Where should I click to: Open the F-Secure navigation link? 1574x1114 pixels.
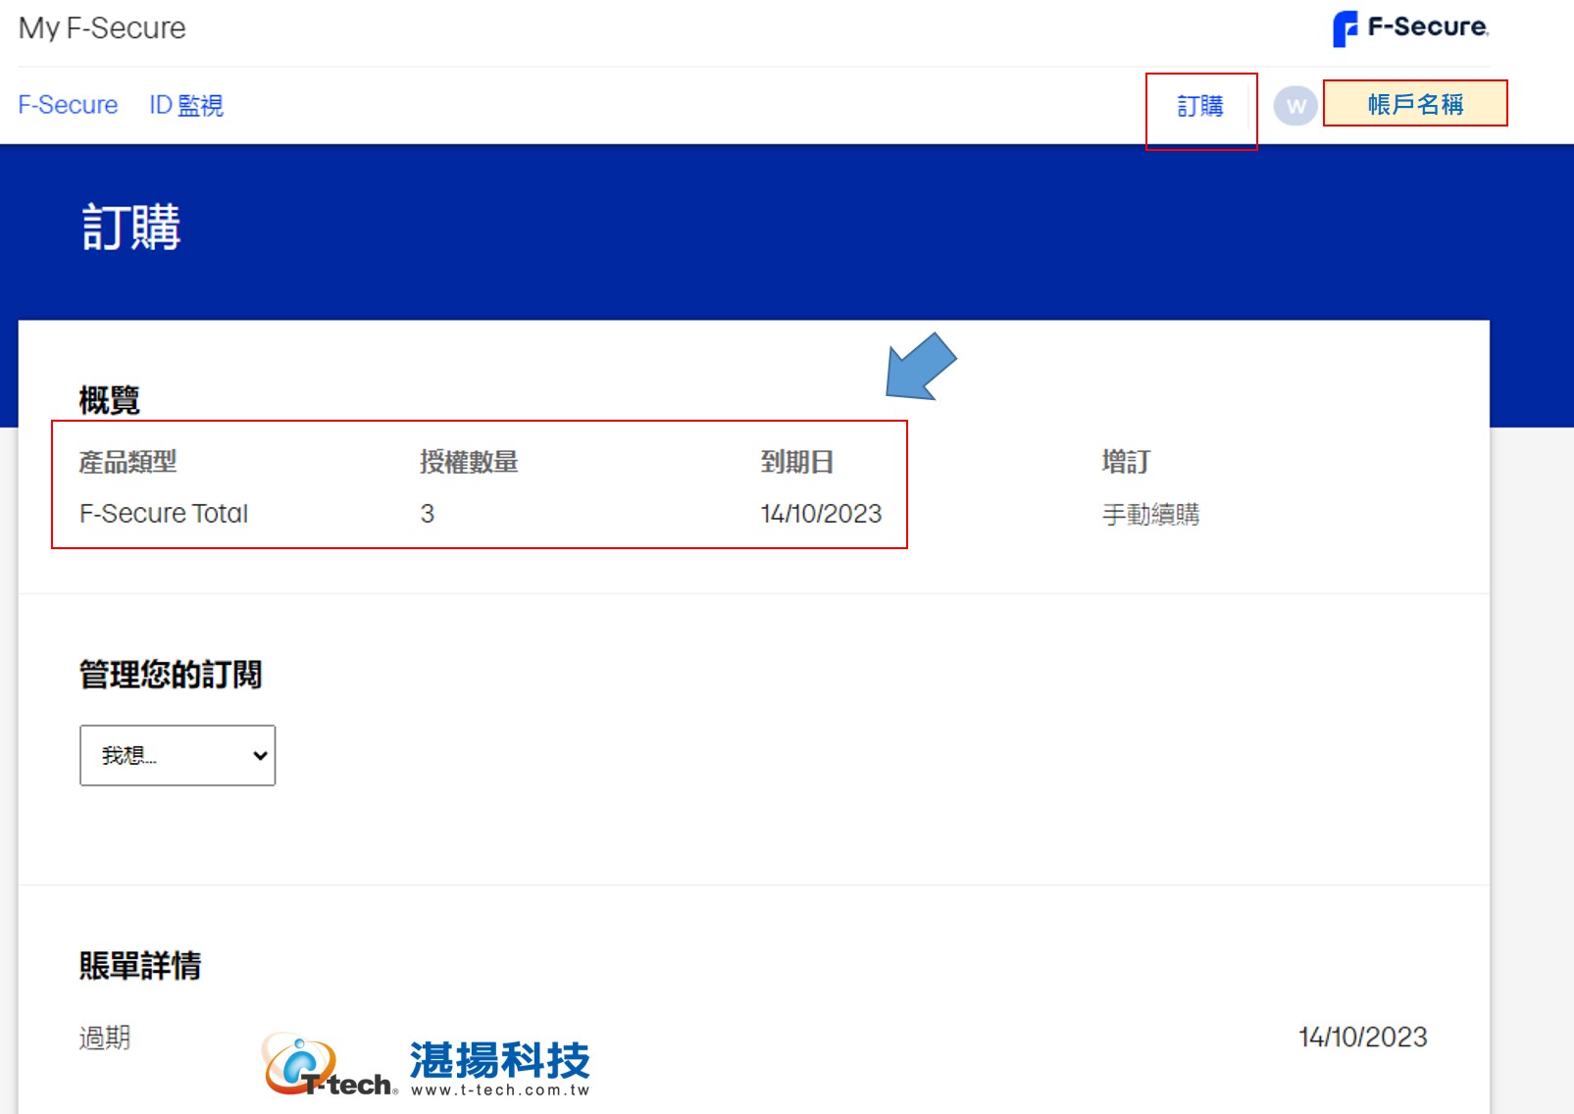[x=68, y=105]
